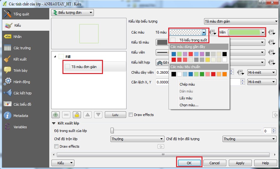Open data-defined override for Kiểu viền
Image resolution: width=280 pixels, height=169 pixels.
pyautogui.click(x=272, y=52)
